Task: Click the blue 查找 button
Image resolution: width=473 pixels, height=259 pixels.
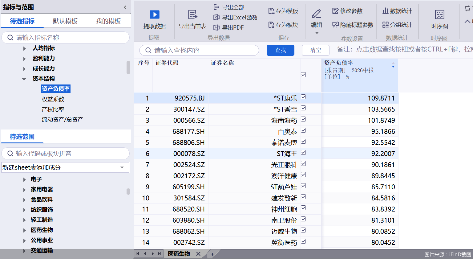Action: coord(281,50)
